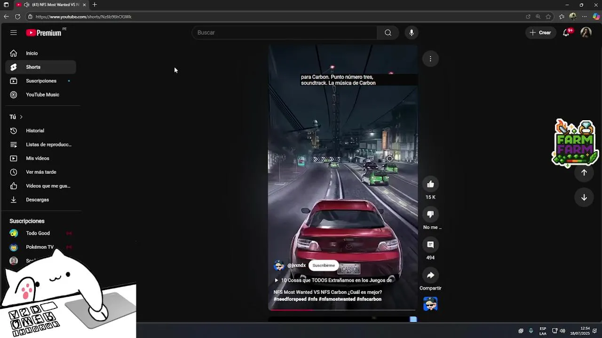Subscribe with the Suscribirme button
602x338 pixels.
point(324,265)
